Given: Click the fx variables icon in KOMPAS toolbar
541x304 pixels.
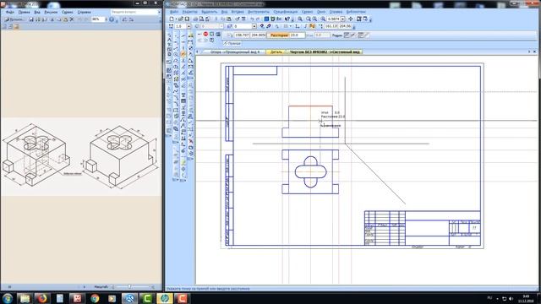Looking at the screenshot, I should click(279, 19).
